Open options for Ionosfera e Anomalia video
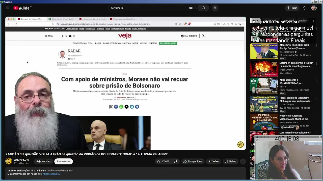This screenshot has width=323, height=181. click(316, 116)
